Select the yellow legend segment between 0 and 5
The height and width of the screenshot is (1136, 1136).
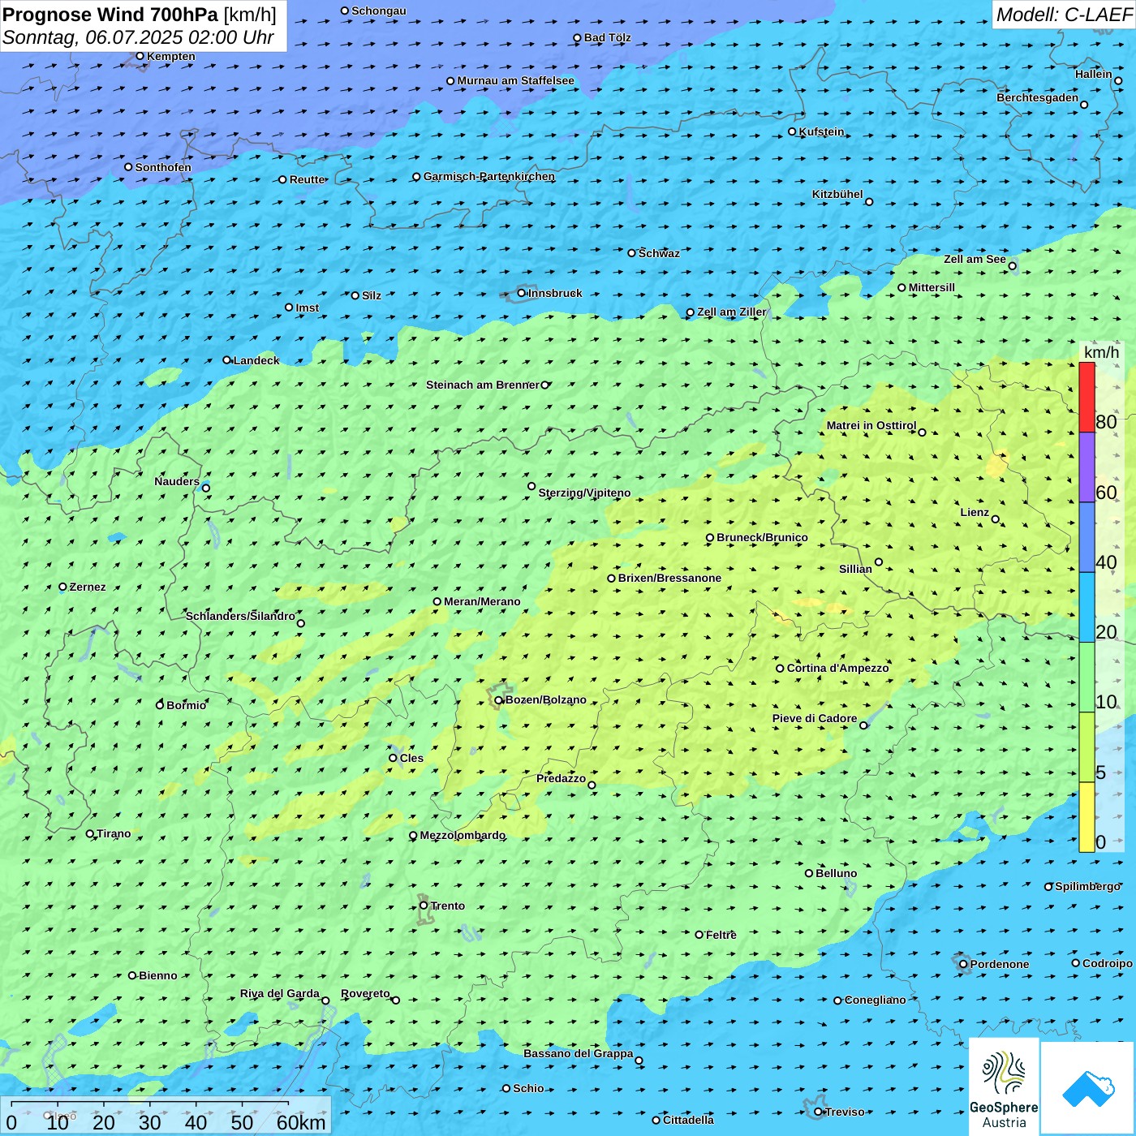point(1087,817)
